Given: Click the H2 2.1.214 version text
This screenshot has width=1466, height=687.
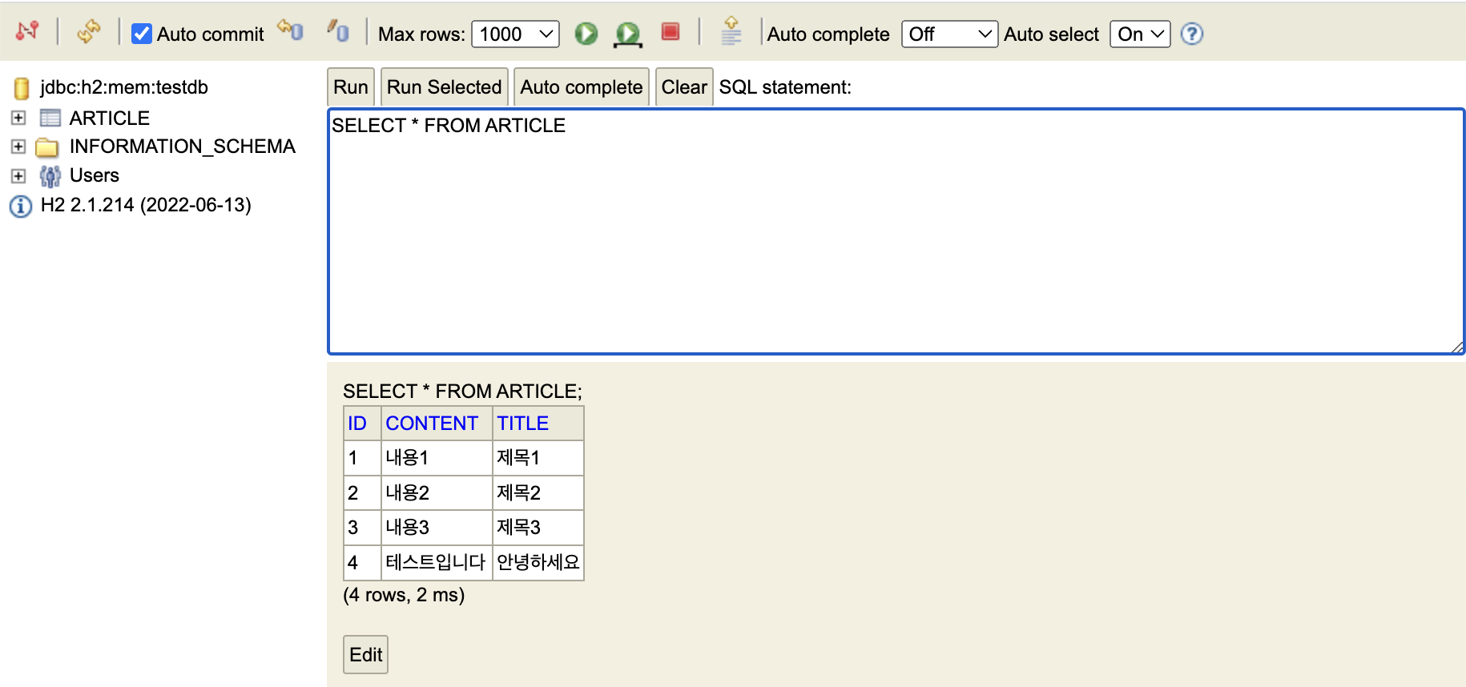Looking at the screenshot, I should 146,205.
